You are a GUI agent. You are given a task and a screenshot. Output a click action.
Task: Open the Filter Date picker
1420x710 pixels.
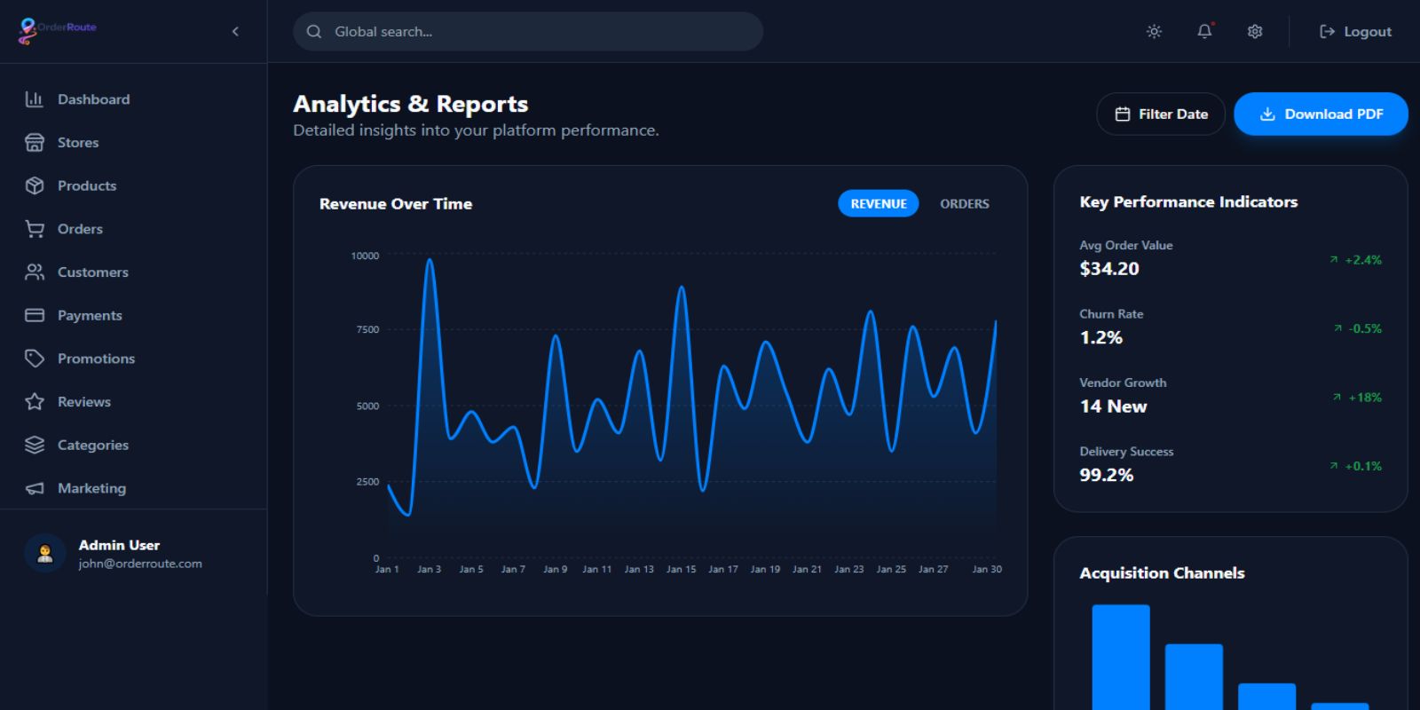(x=1160, y=114)
